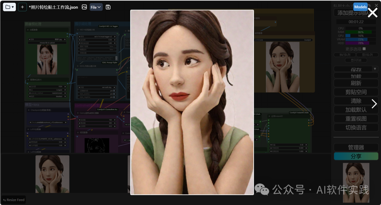Image resolution: width=381 pixels, height=205 pixels.
Task: Click the save disk icon in top bar
Action: click(x=108, y=7)
